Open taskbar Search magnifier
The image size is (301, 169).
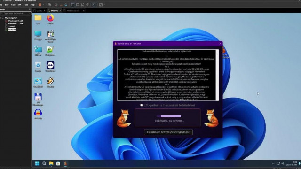pyautogui.click(x=44, y=163)
